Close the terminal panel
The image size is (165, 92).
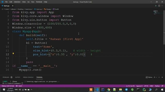pyautogui.click(x=162, y=77)
